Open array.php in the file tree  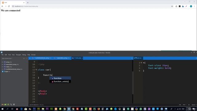pyautogui.click(x=9, y=62)
